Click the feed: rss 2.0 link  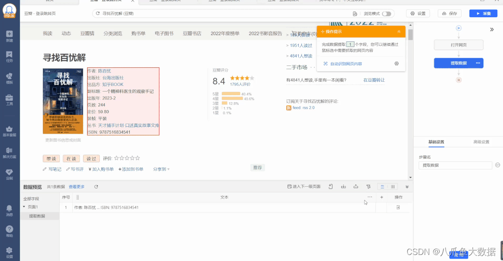click(303, 108)
